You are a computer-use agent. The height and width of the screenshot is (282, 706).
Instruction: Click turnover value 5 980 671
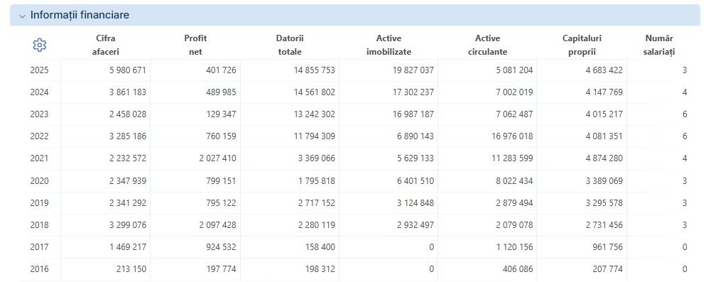[127, 70]
